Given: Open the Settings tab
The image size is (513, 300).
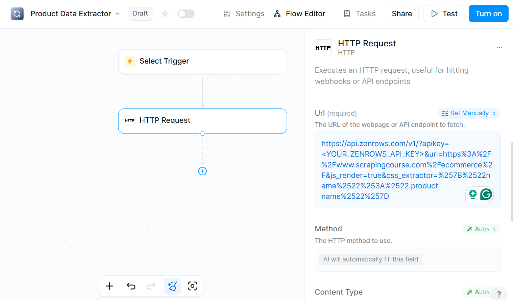Looking at the screenshot, I should point(244,14).
